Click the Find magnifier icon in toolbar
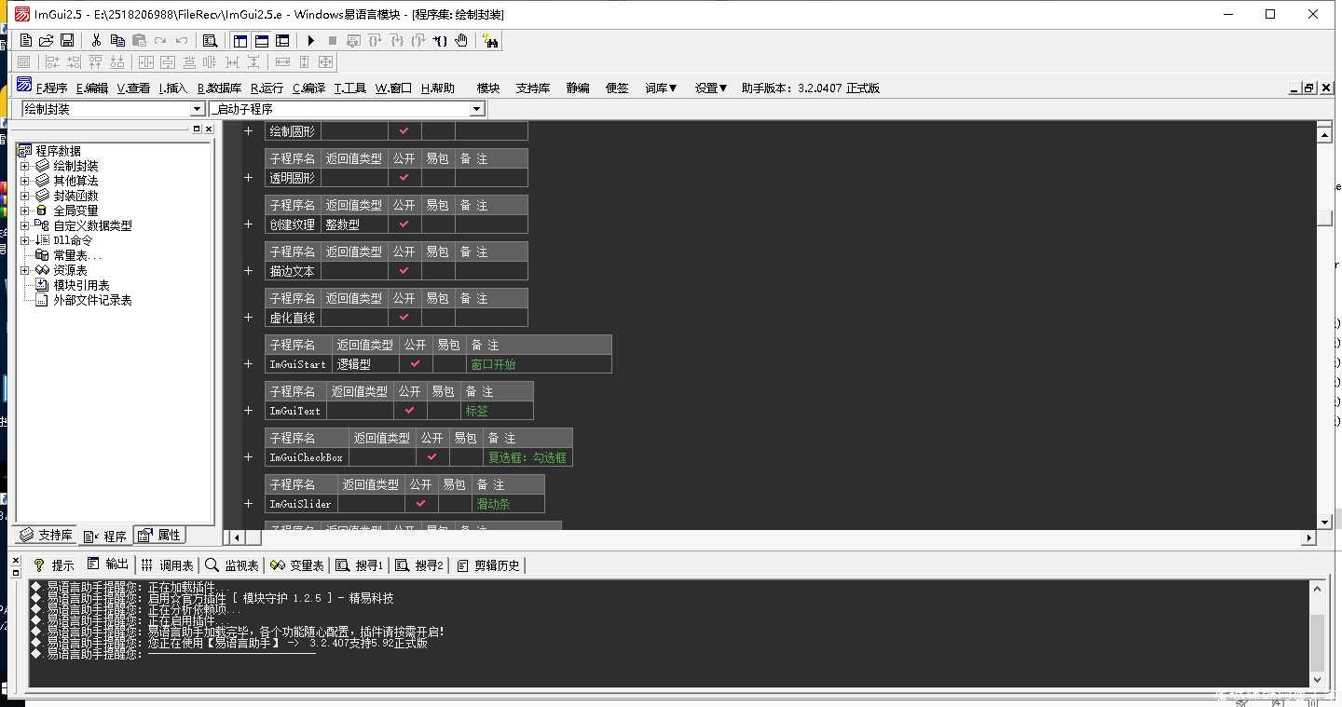This screenshot has height=707, width=1342. coord(210,40)
